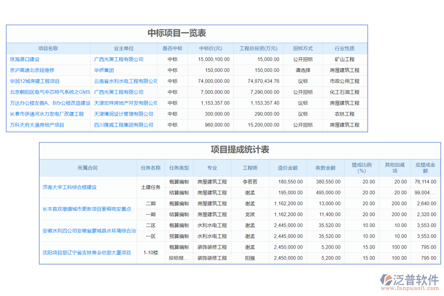This screenshot has height=296, width=444.
Task: Select the 项目名称 column header
Action: (x=47, y=48)
